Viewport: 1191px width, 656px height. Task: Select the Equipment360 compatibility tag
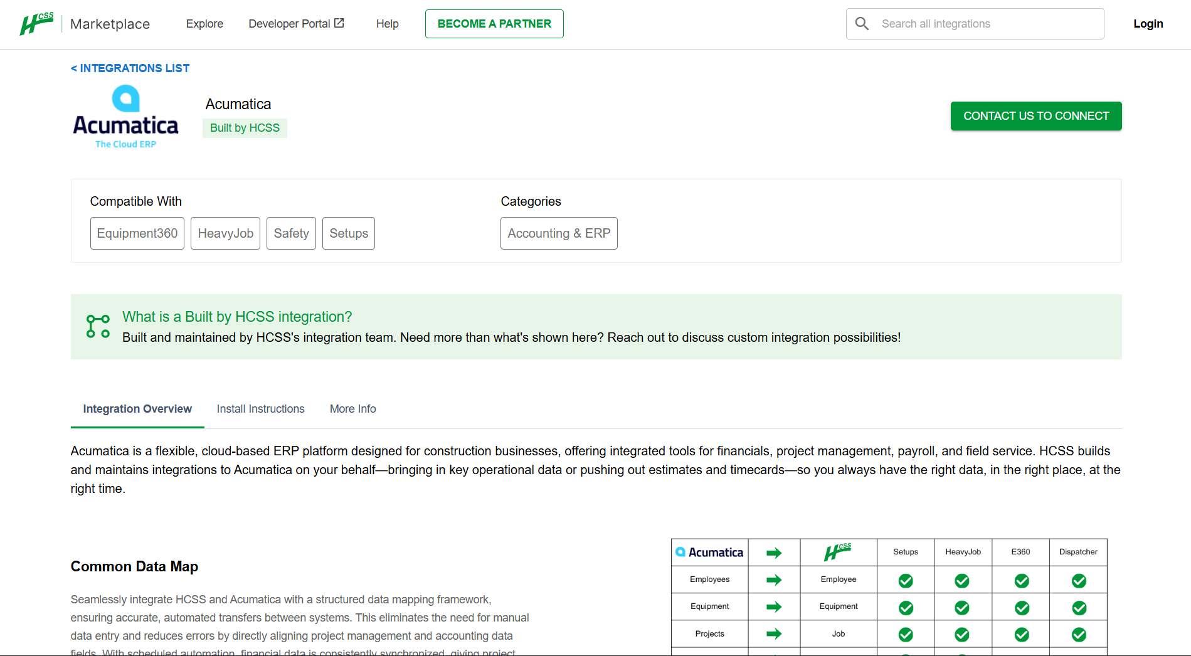pyautogui.click(x=137, y=233)
